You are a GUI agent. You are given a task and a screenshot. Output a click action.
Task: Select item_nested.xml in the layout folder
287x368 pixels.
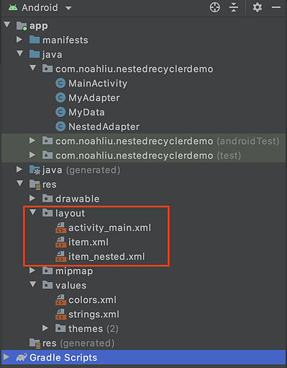click(x=100, y=256)
